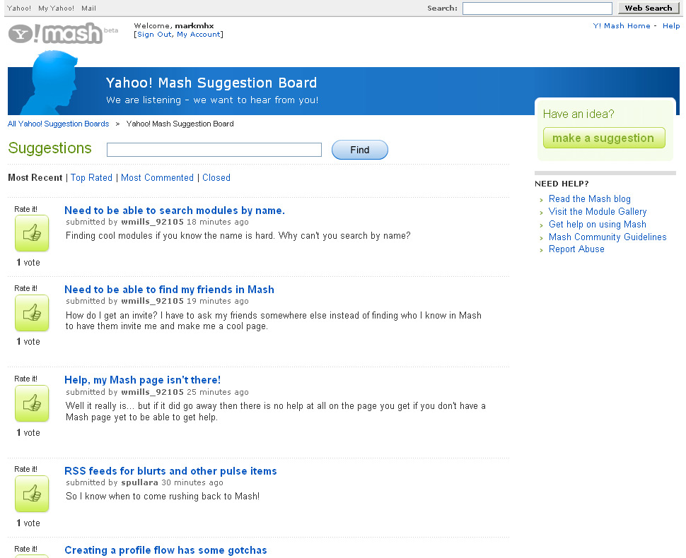The image size is (686, 558).
Task: Click the Yahoo! Mash Suggestion Board banner title
Action: [211, 83]
